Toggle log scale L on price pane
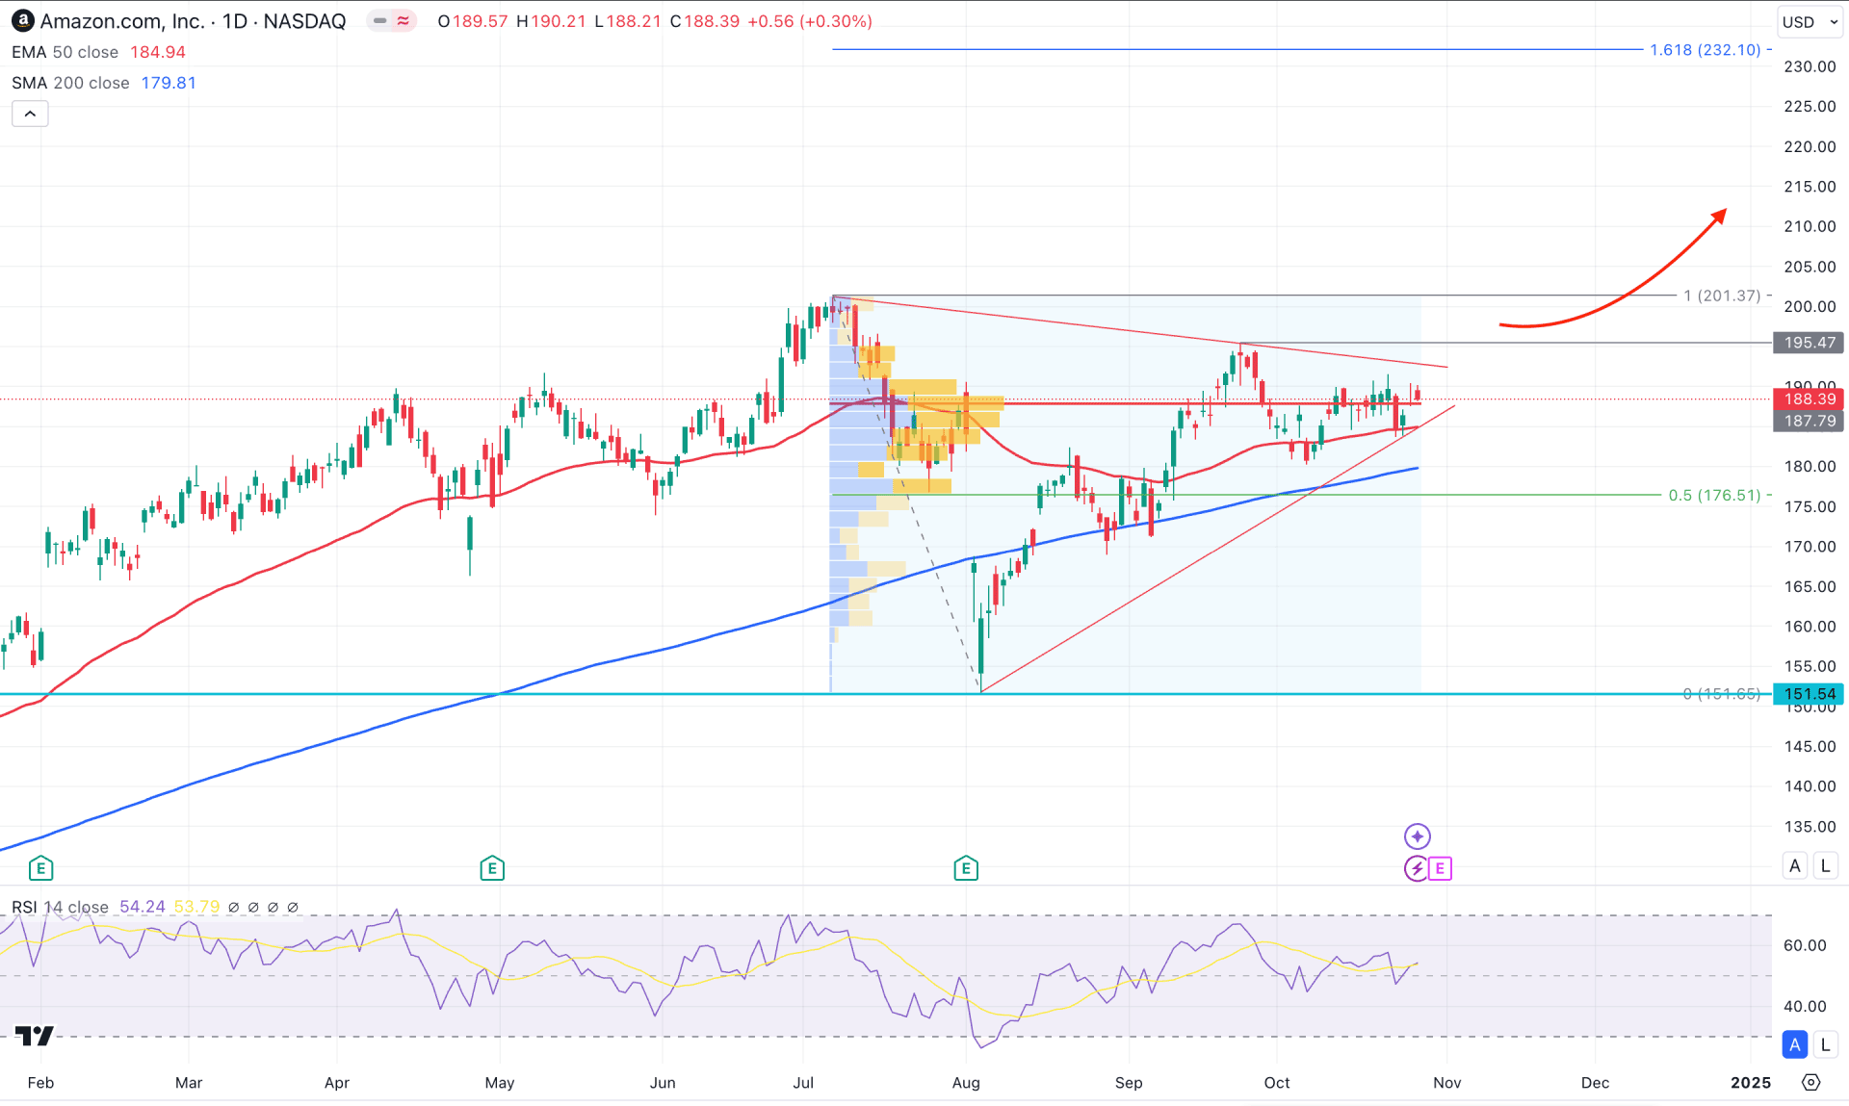This screenshot has width=1849, height=1106. point(1825,865)
